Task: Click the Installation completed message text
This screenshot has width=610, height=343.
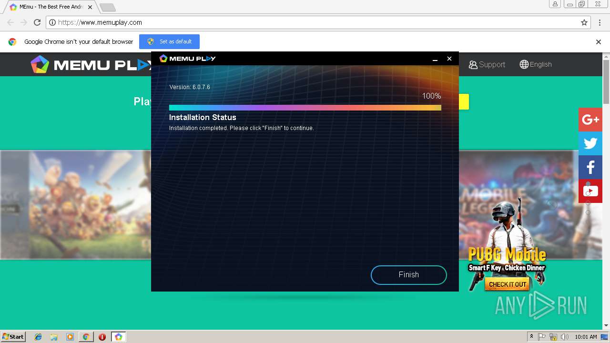Action: pyautogui.click(x=242, y=128)
